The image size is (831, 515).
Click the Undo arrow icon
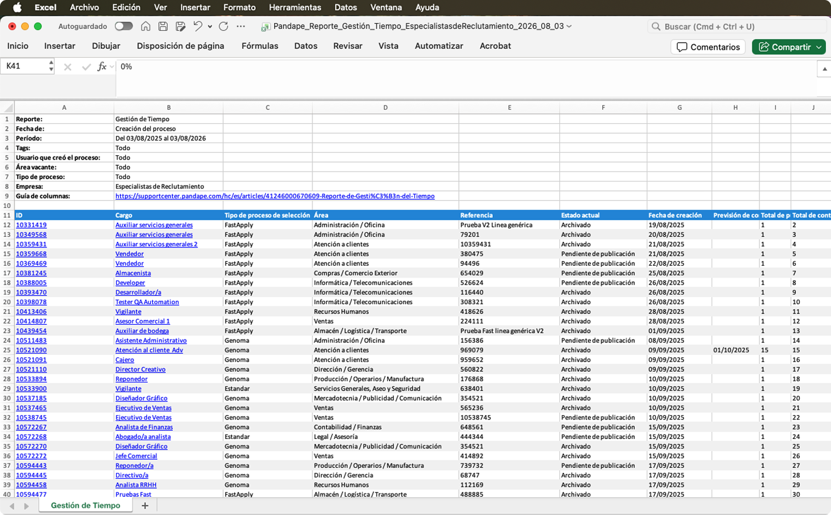197,26
